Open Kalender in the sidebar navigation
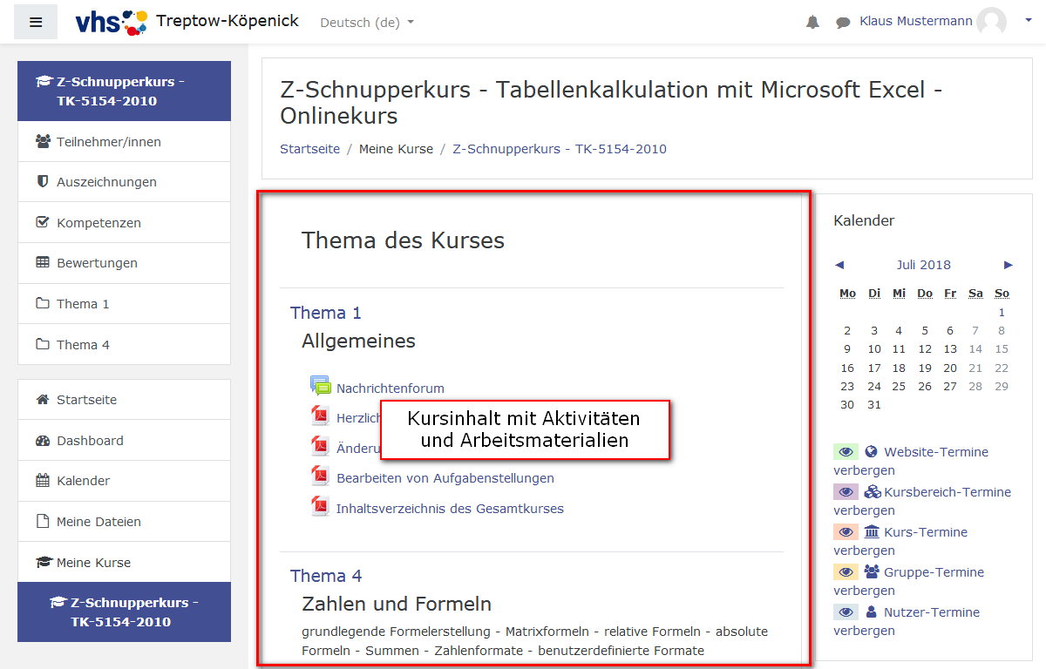 [124, 481]
